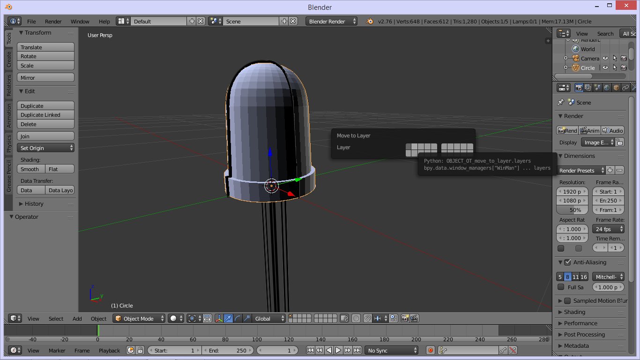The image size is (640, 360).
Task: Click the play animation button
Action: [x=338, y=350]
